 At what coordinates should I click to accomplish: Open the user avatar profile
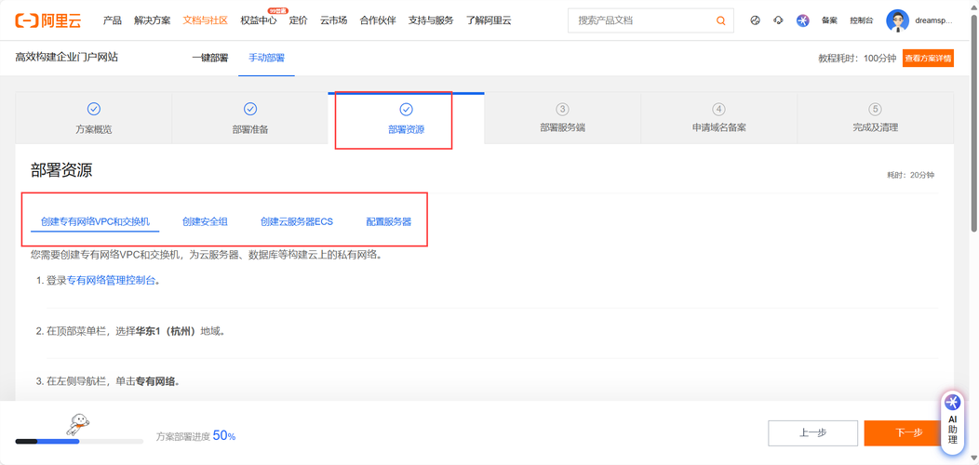click(897, 20)
